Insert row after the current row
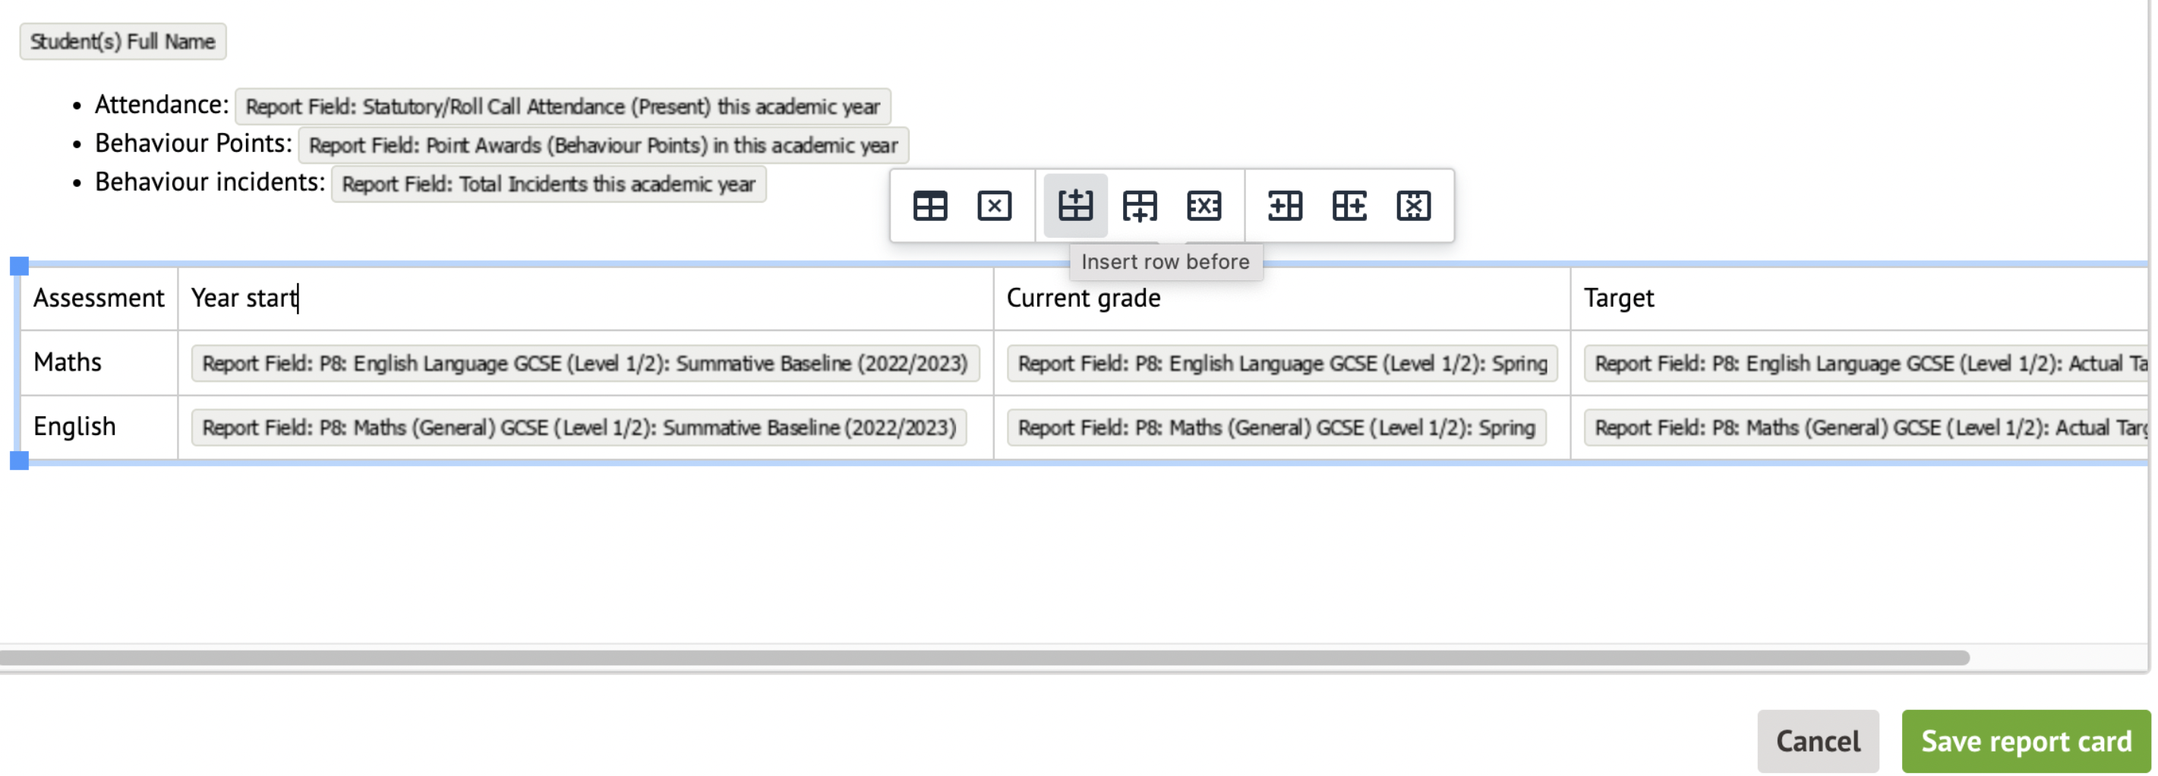 (x=1139, y=205)
